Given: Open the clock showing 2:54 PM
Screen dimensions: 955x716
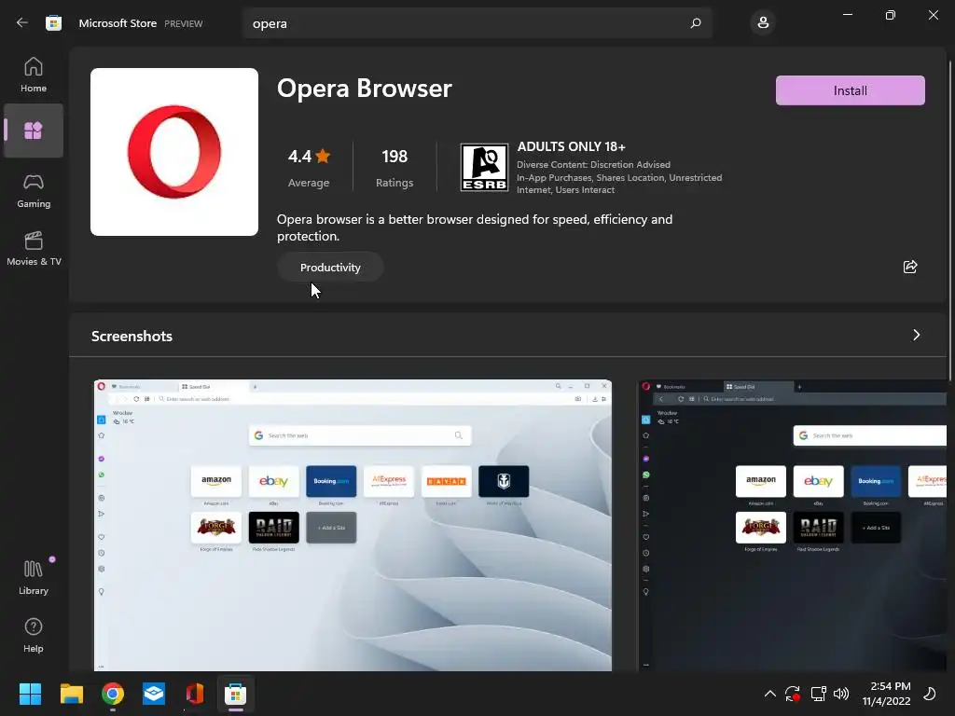Looking at the screenshot, I should (886, 694).
